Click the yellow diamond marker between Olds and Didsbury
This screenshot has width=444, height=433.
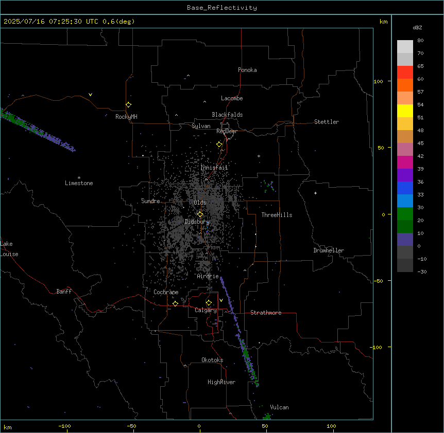(x=200, y=214)
